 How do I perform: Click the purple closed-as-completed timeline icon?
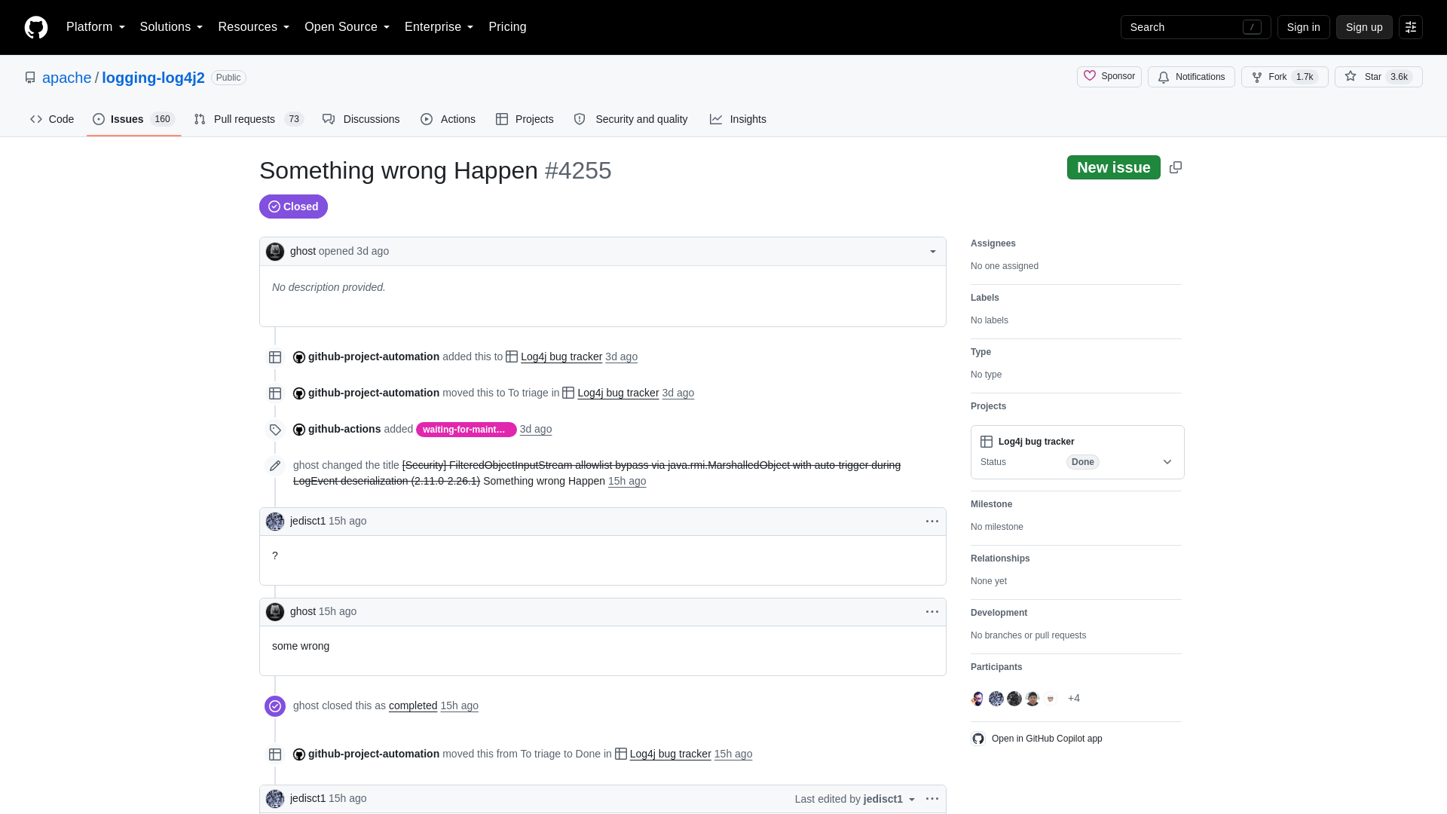tap(275, 706)
